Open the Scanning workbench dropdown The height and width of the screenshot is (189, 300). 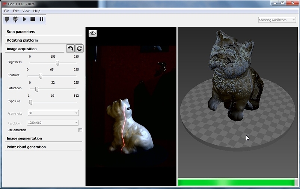tap(277, 20)
